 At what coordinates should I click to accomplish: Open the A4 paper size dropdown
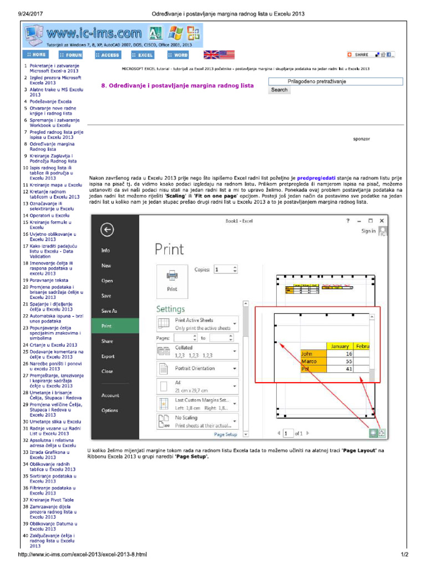tap(198, 387)
